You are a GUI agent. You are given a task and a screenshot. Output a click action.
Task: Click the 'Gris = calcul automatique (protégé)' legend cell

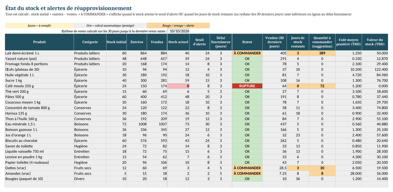click(x=110, y=26)
